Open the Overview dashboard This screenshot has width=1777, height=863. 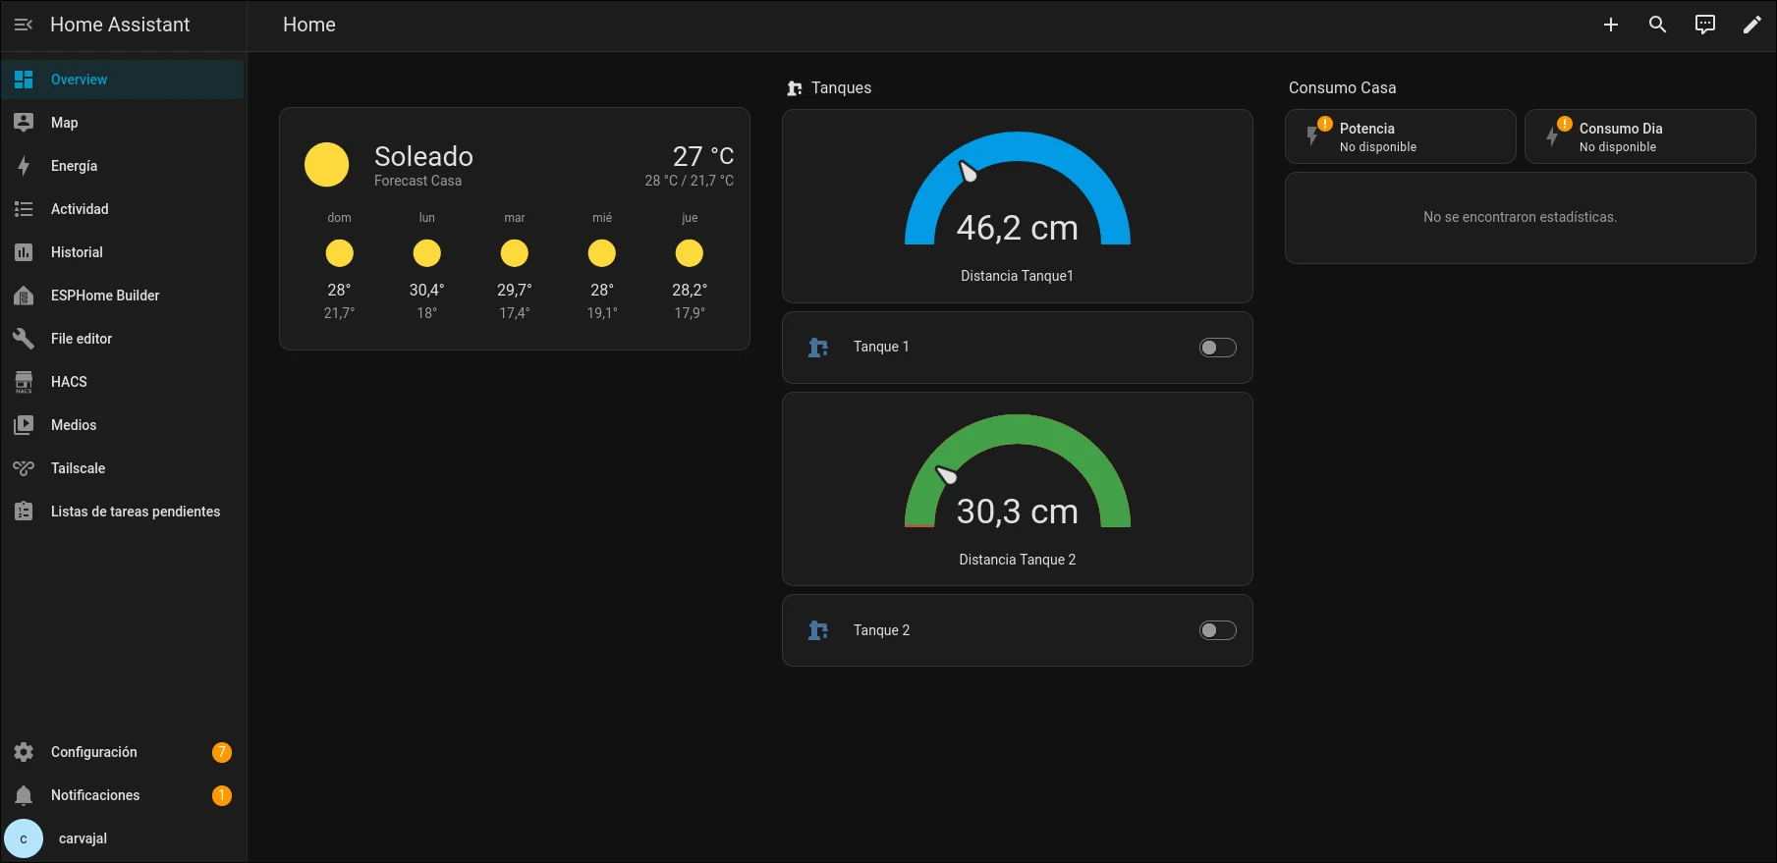pos(123,80)
